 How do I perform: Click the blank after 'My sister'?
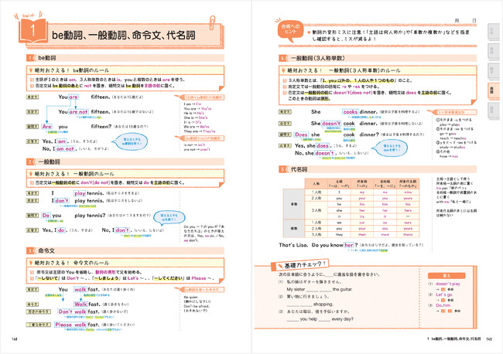[x=318, y=290]
